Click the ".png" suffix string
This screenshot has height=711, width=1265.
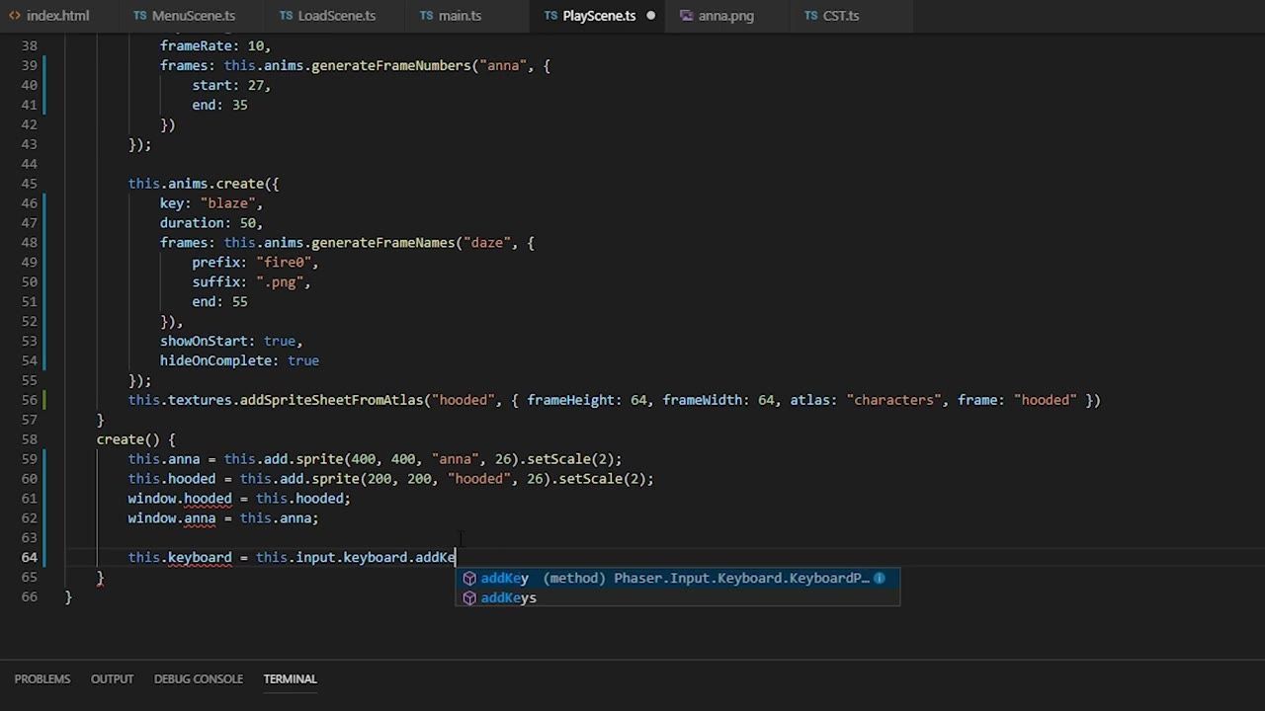[x=280, y=282]
